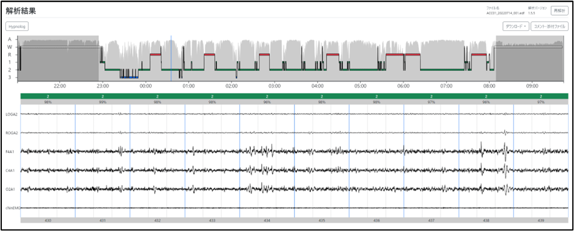
Task: Click the waveform burst in F4A1 at epoch 438
Action: pyautogui.click(x=506, y=151)
